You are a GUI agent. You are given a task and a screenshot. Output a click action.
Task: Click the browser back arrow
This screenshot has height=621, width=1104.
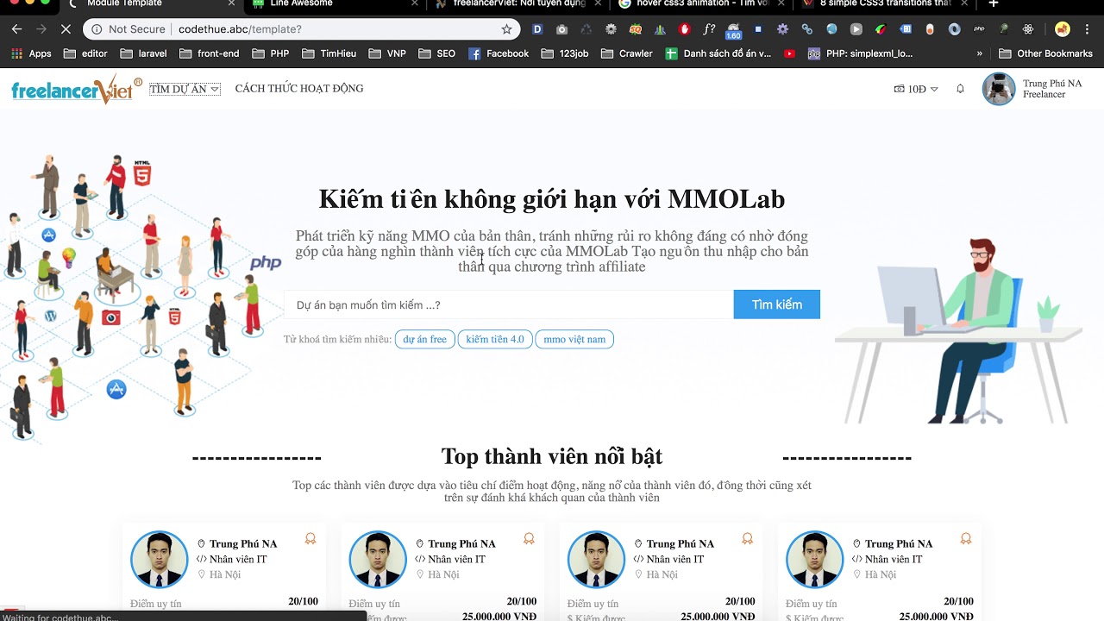(16, 29)
